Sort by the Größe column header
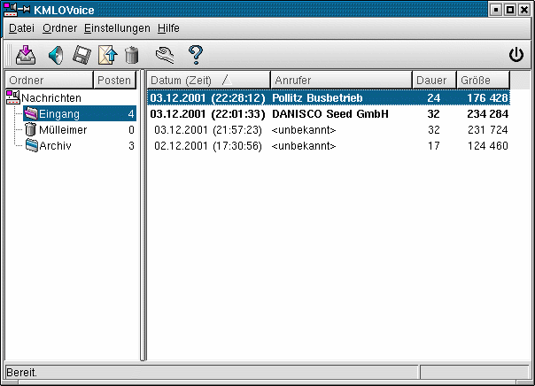 483,81
